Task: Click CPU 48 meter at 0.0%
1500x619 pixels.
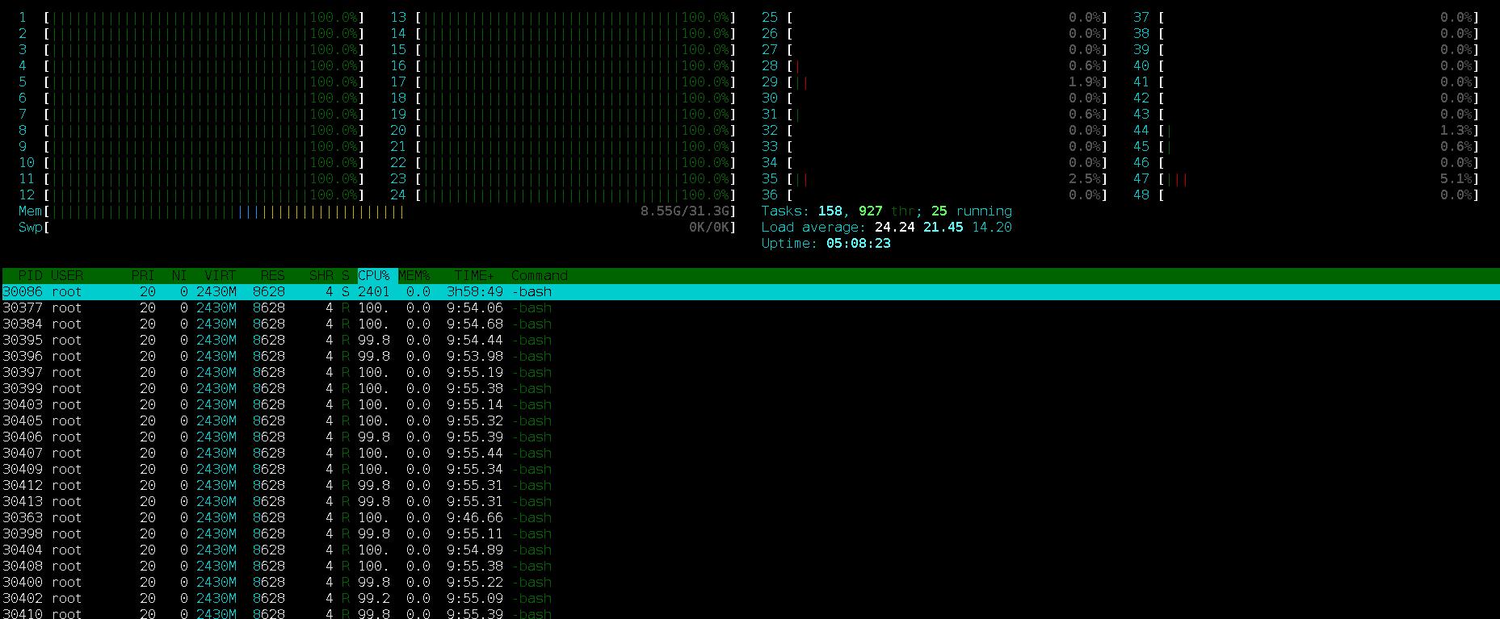Action: [x=1306, y=194]
